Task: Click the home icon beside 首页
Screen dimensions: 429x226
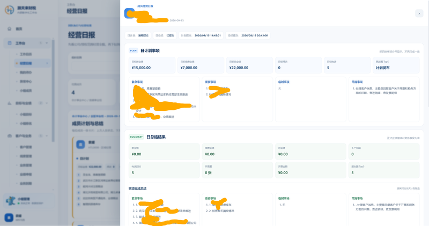Action: (10, 29)
